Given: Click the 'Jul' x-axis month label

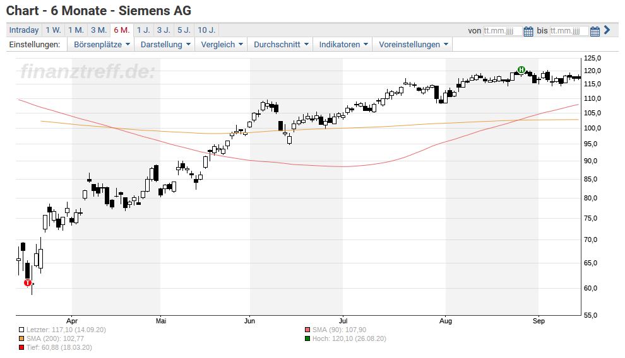Looking at the screenshot, I should [x=343, y=321].
